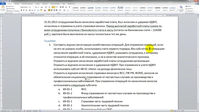This screenshot has width=199, height=112.
Task: Toggle bold formatting in the Font group
Action: point(21,10)
